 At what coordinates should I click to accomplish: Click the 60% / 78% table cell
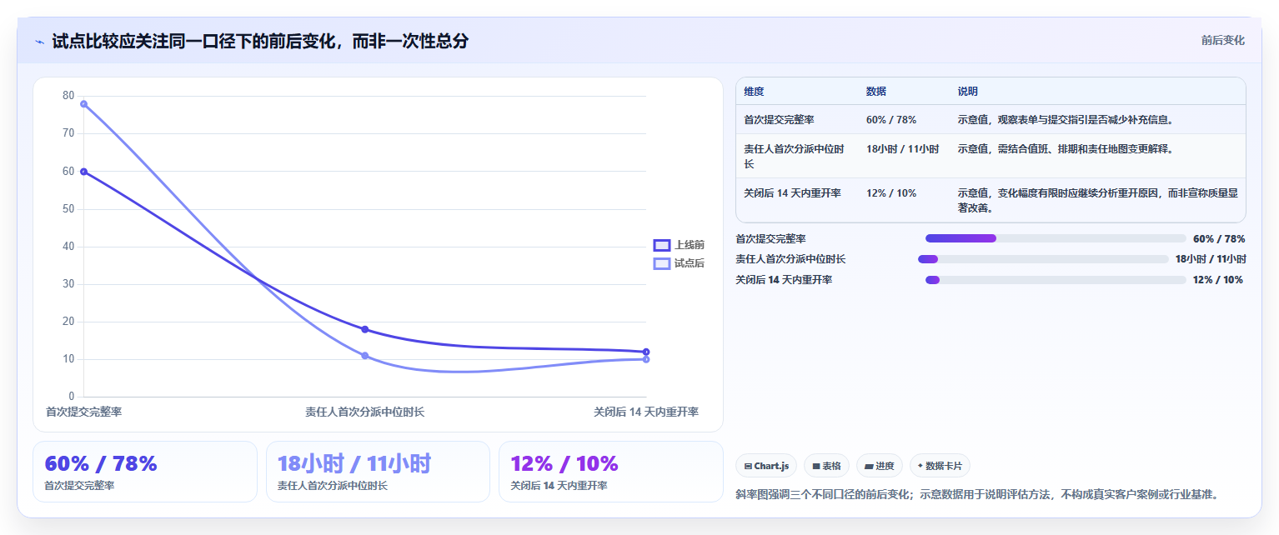coord(891,120)
